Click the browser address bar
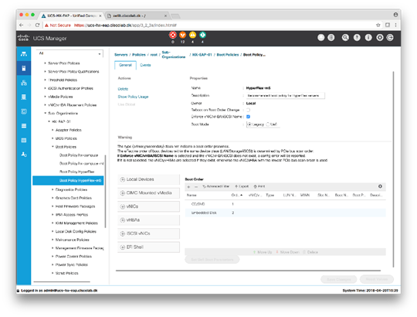Screen dimensions: 417x317 click(x=208, y=25)
